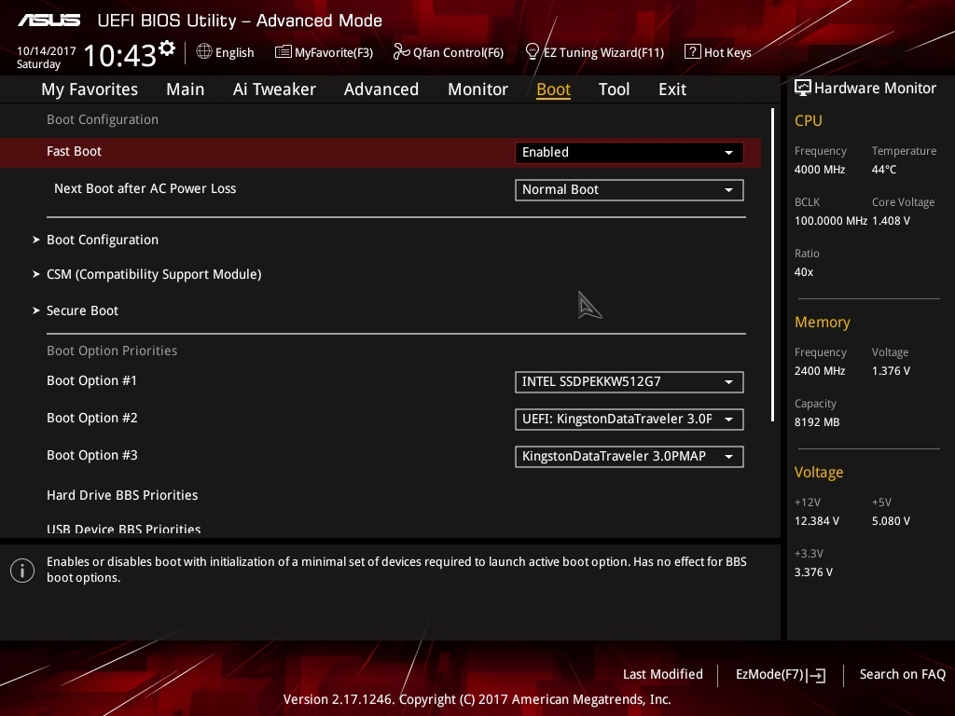Open Next Boot after AC Power Loss dropdown
The height and width of the screenshot is (716, 955).
click(630, 190)
